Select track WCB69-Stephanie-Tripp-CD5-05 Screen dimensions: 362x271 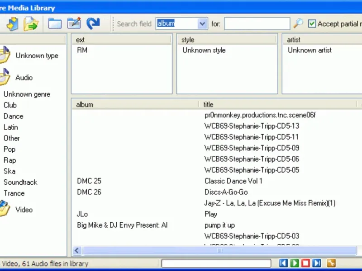(x=252, y=170)
